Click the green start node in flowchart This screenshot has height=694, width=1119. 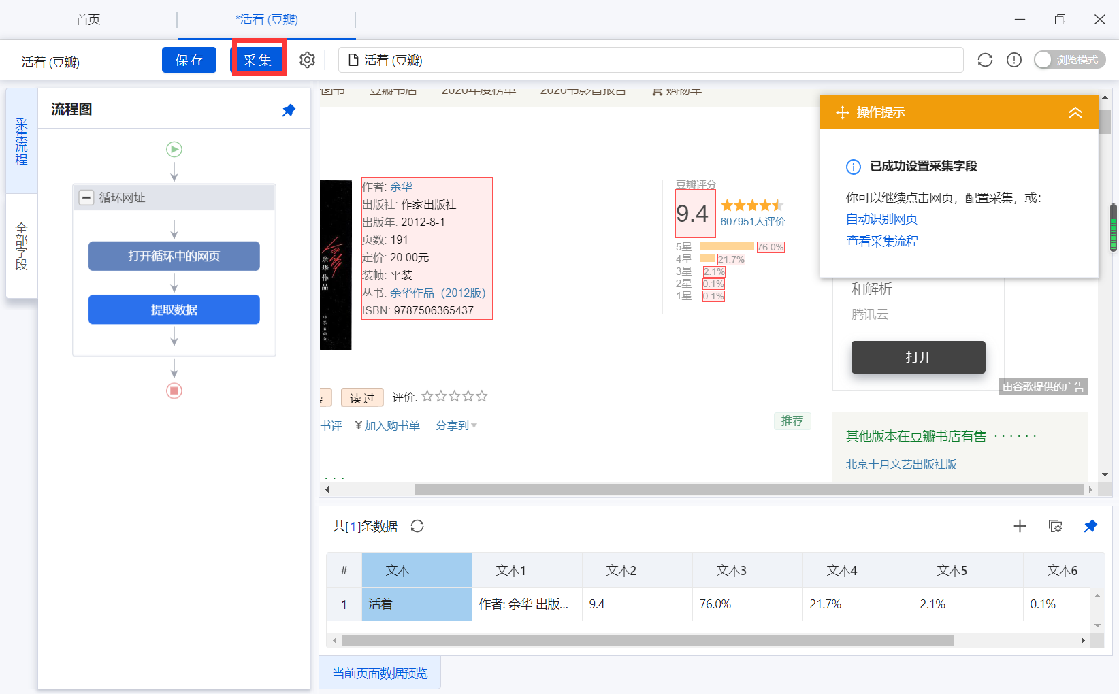pos(174,149)
